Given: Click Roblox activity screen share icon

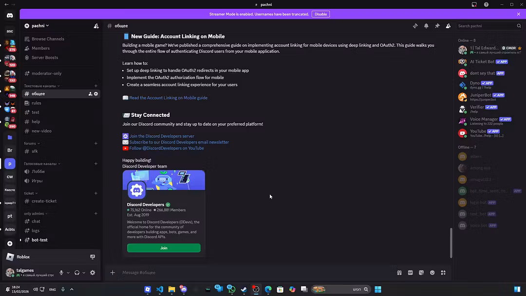Looking at the screenshot, I should (93, 257).
